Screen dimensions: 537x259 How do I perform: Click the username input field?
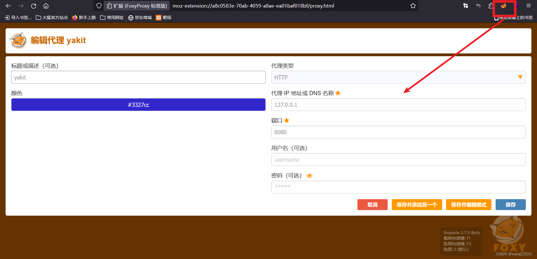[x=399, y=159]
